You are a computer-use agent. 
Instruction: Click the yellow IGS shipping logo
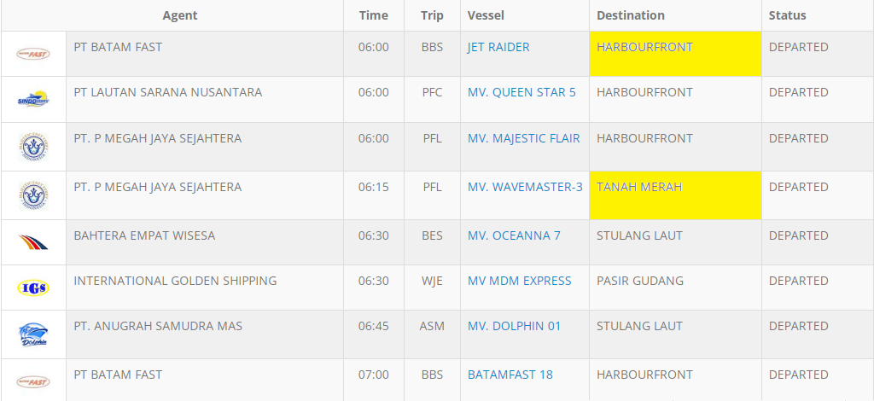tap(33, 288)
